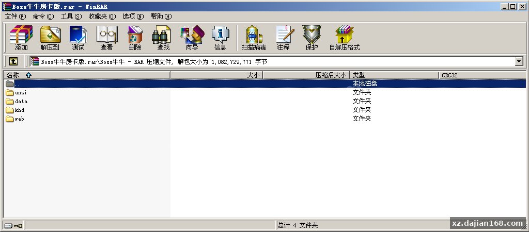
Task: Click the 添加 (Add) toolbar icon
Action: (21, 38)
